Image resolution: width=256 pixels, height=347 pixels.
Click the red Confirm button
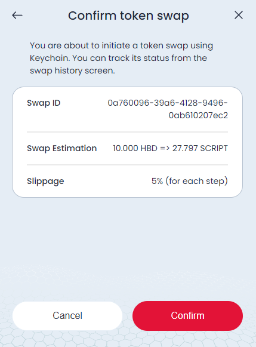pyautogui.click(x=187, y=315)
